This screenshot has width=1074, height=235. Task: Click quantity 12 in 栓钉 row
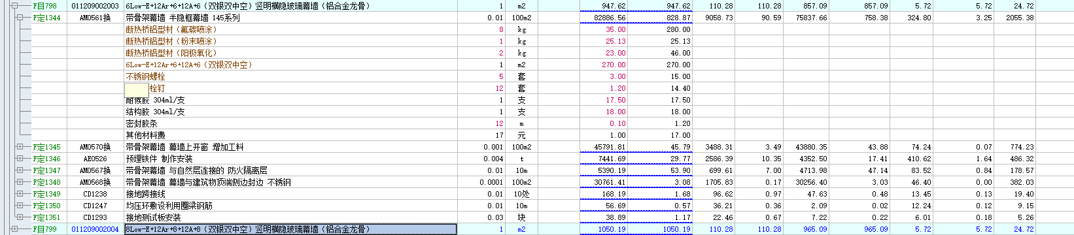[500, 88]
